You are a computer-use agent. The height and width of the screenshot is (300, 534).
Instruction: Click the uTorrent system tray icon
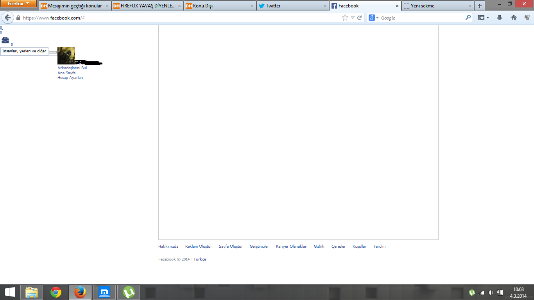pyautogui.click(x=472, y=292)
